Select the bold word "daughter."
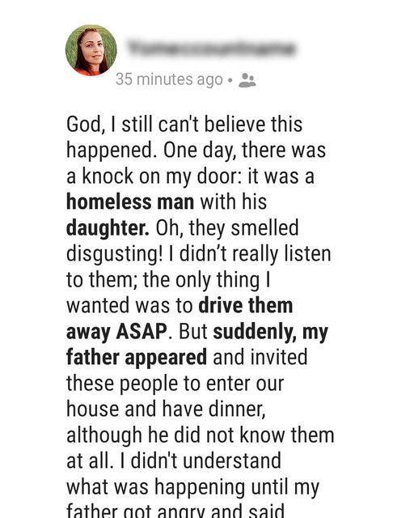 (108, 228)
